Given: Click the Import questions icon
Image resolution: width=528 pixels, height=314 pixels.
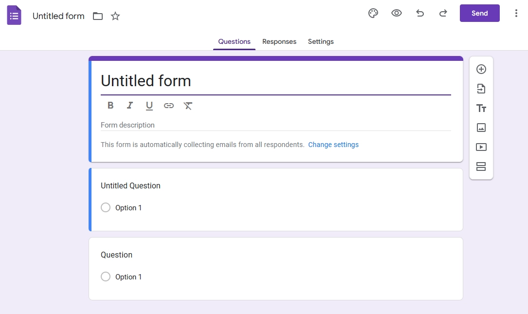Looking at the screenshot, I should point(481,89).
